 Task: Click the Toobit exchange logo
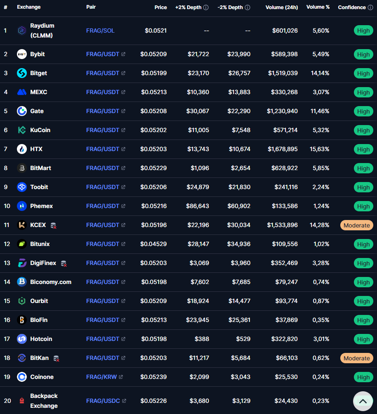click(21, 187)
